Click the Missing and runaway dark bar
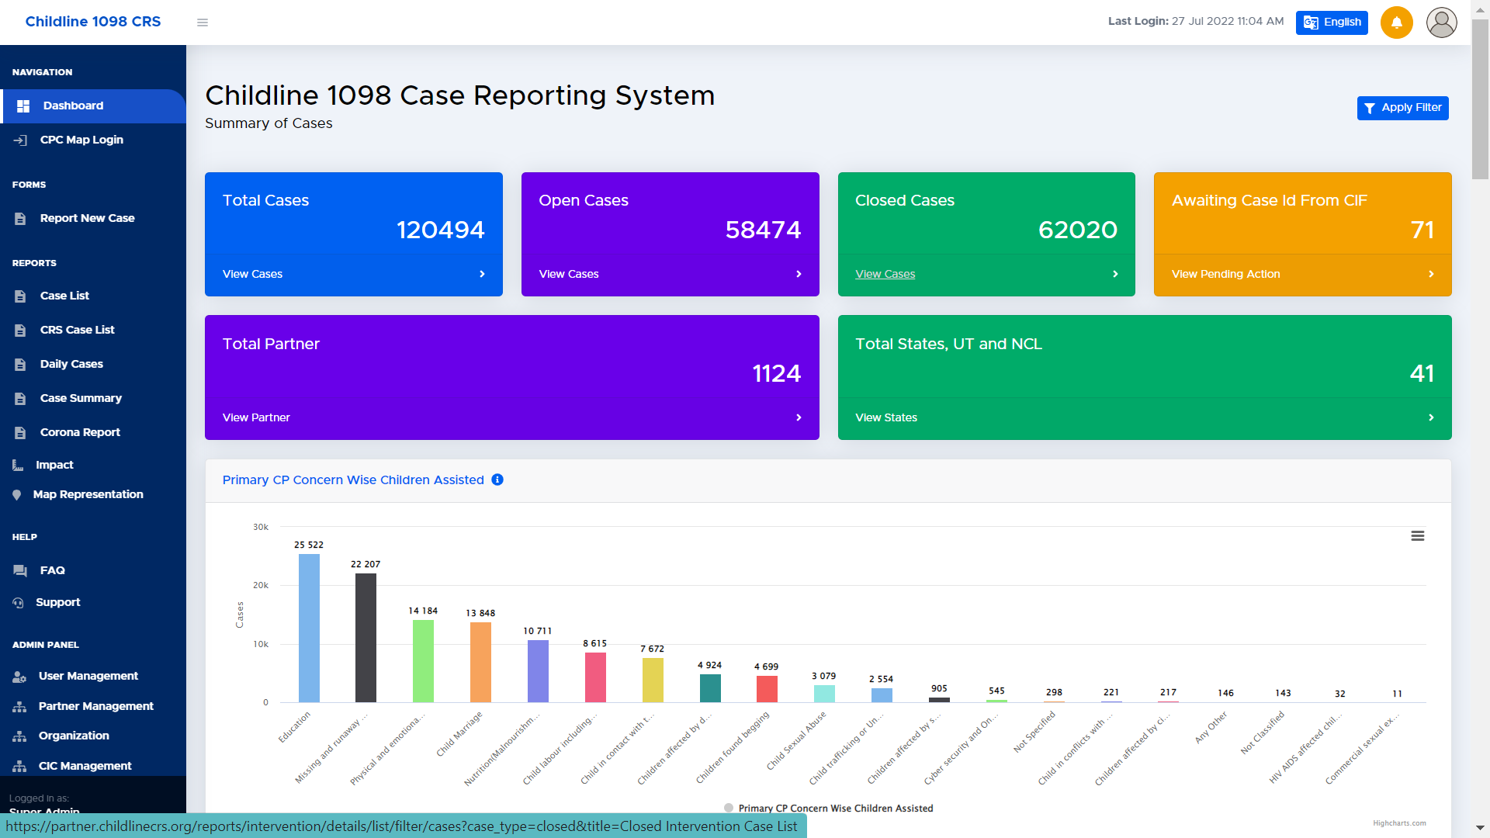This screenshot has width=1490, height=838. point(366,638)
